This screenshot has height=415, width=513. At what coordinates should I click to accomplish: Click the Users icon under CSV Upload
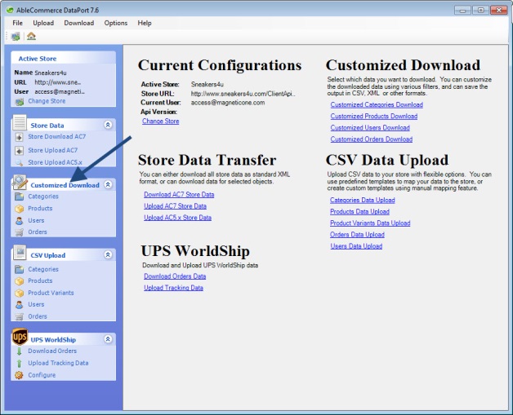tap(20, 304)
